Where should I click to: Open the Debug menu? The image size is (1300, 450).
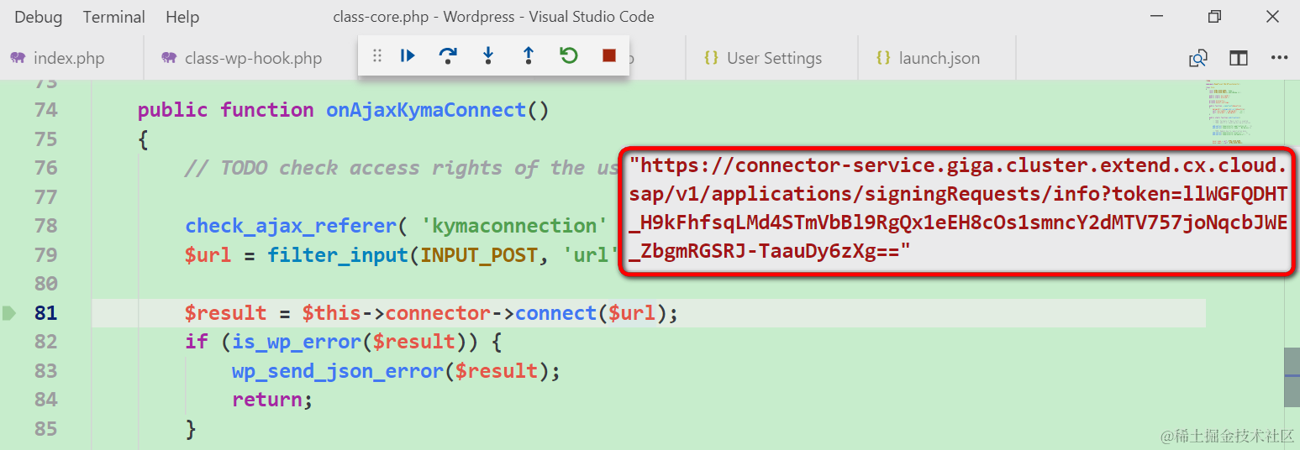click(39, 17)
